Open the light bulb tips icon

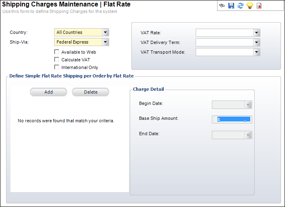pos(250,6)
